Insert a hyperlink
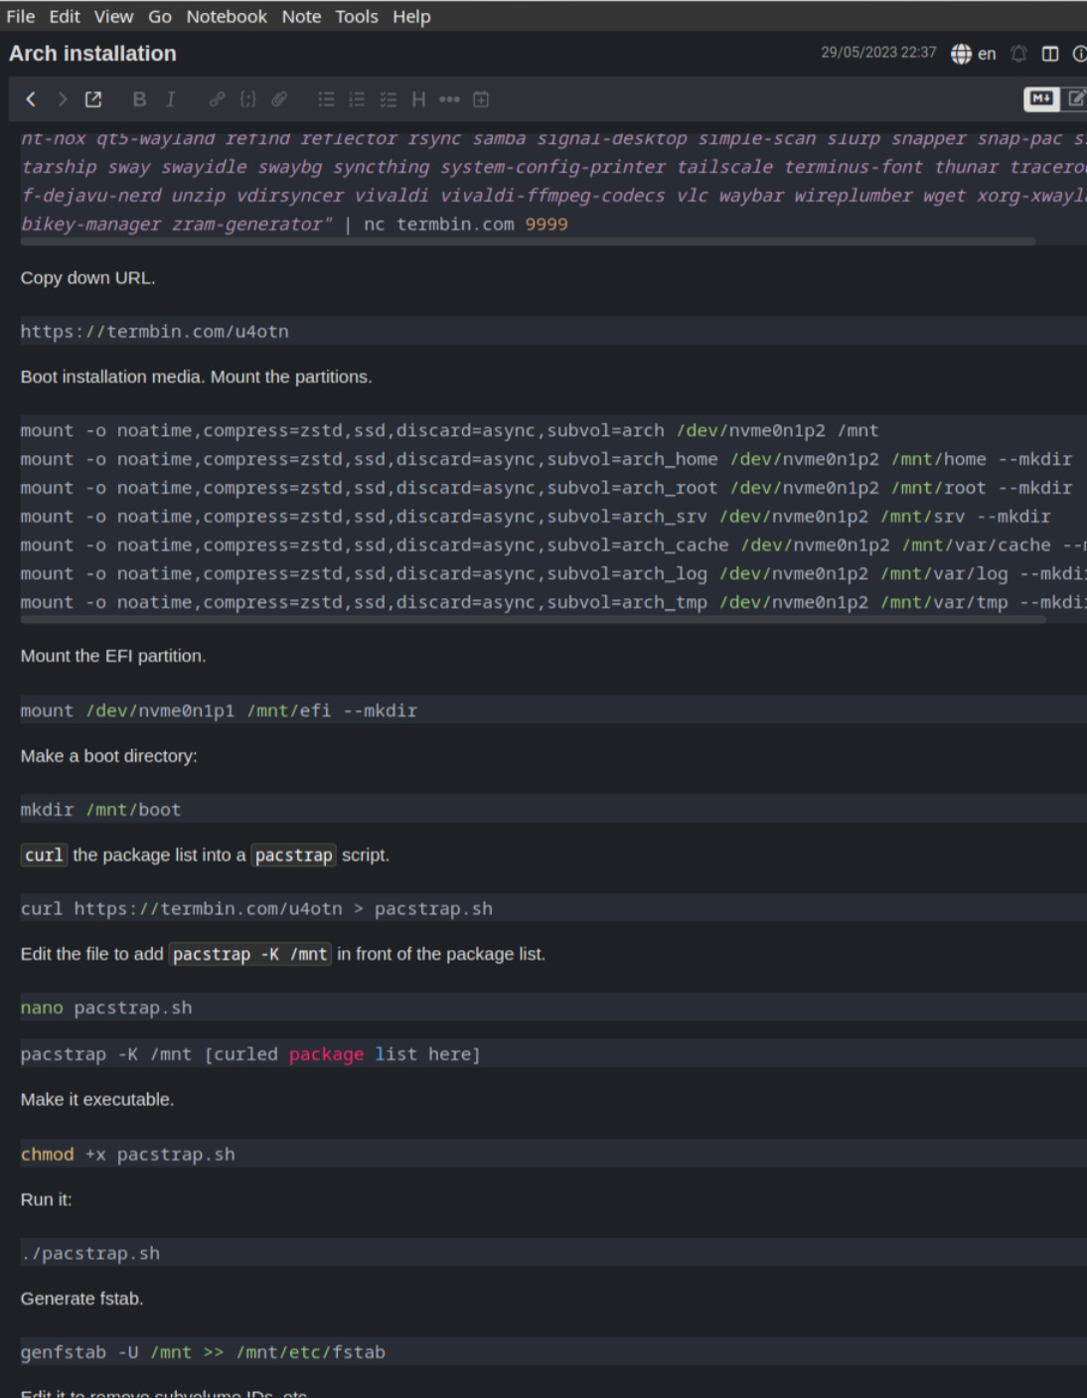 click(217, 99)
